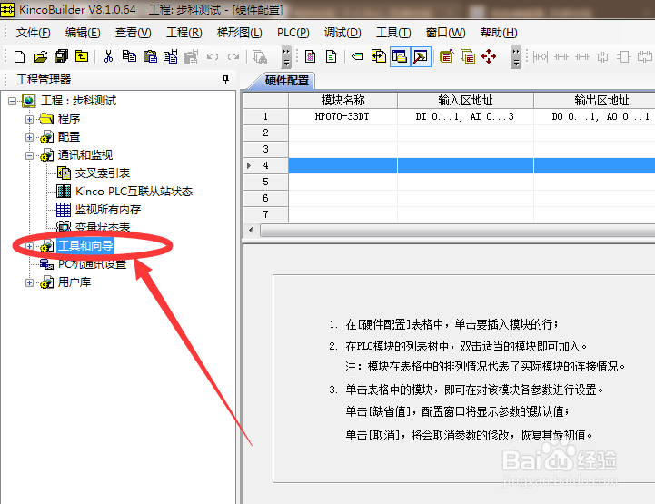The width and height of the screenshot is (655, 504).
Task: Collapse the project root node 步科测试
Action: [12, 101]
